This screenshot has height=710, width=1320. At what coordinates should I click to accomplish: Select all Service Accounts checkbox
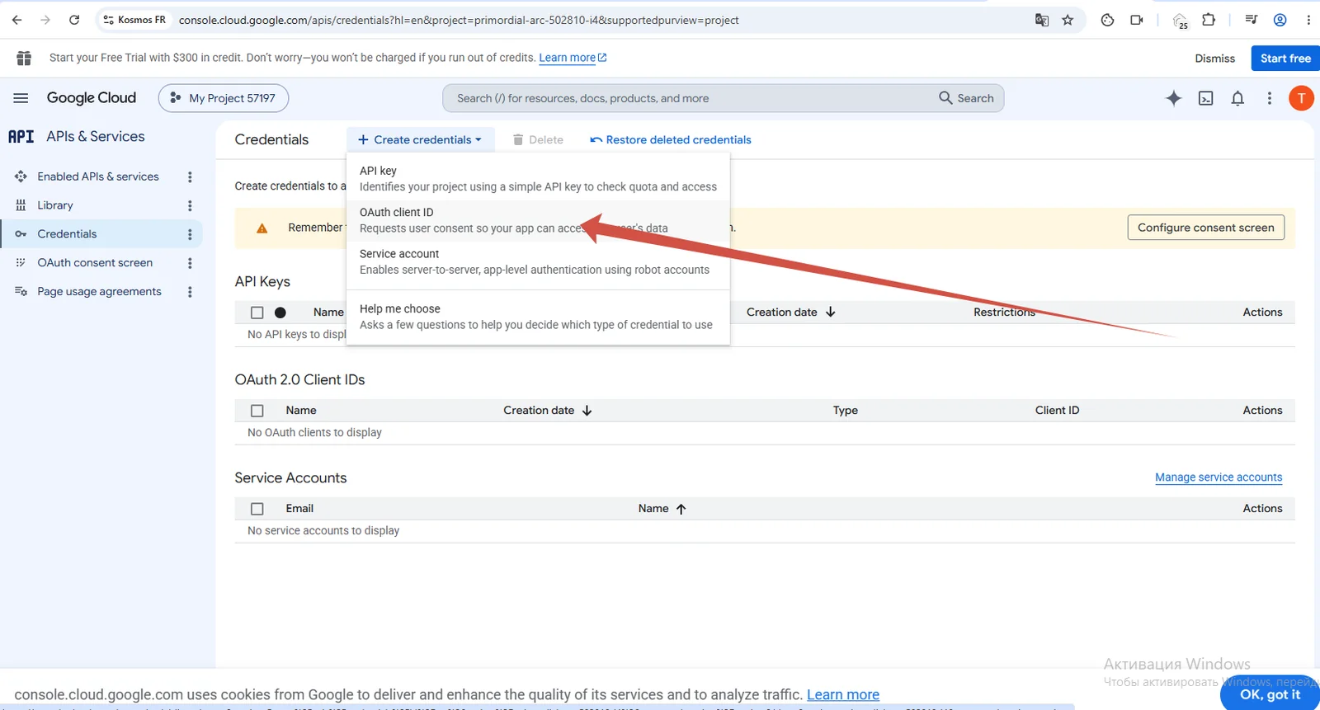pyautogui.click(x=257, y=509)
